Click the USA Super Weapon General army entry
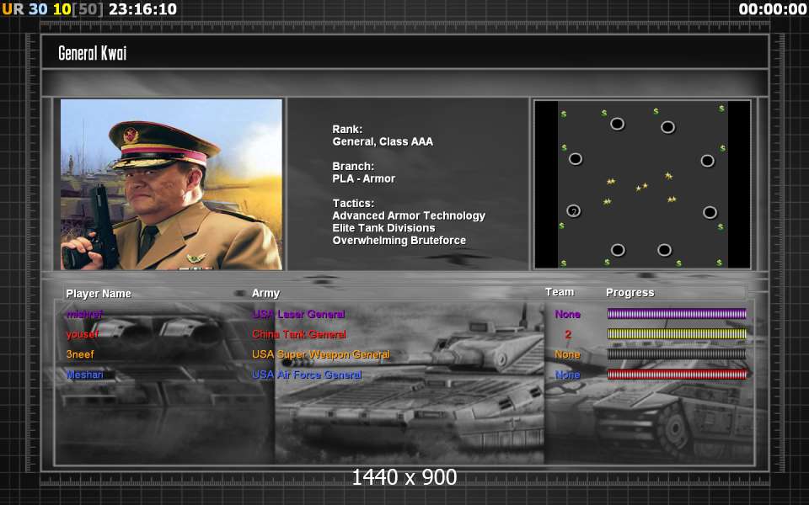The image size is (809, 505). point(320,354)
